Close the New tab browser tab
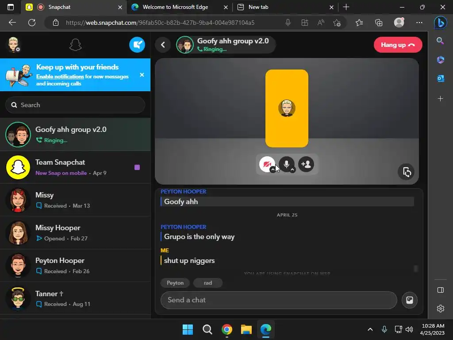The width and height of the screenshot is (453, 340). 332,7
